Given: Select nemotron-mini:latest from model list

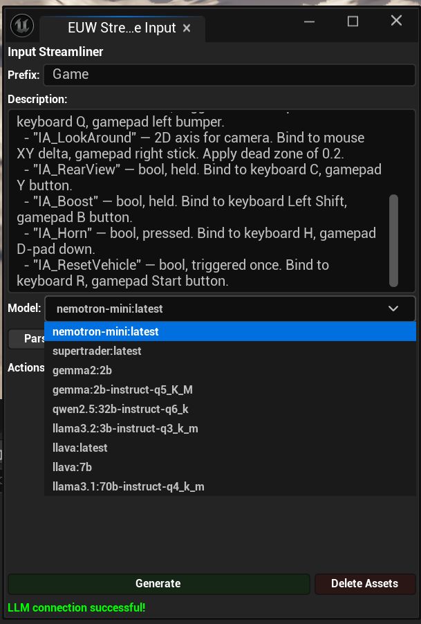Looking at the screenshot, I should [106, 331].
